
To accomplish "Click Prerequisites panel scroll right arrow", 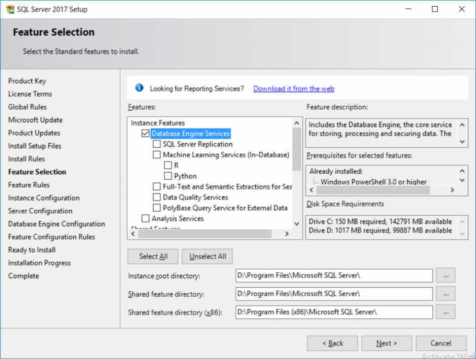I will pyautogui.click(x=453, y=190).
